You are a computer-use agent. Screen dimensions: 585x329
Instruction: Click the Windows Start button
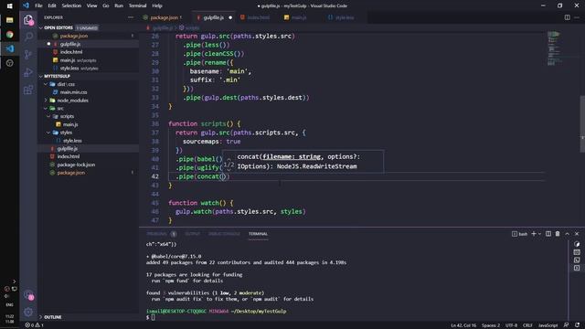[x=10, y=6]
